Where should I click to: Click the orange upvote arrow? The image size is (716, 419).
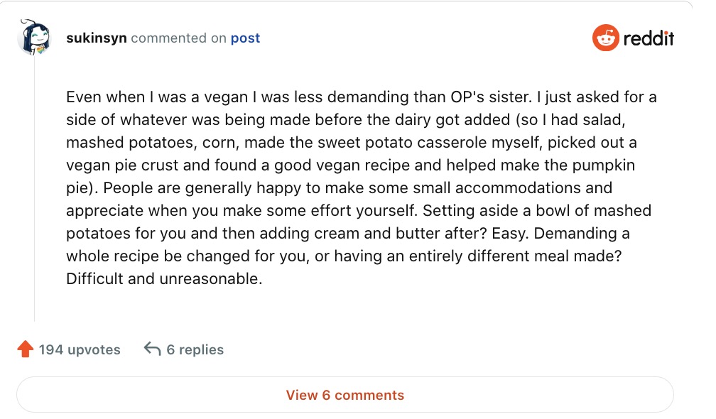(x=26, y=349)
